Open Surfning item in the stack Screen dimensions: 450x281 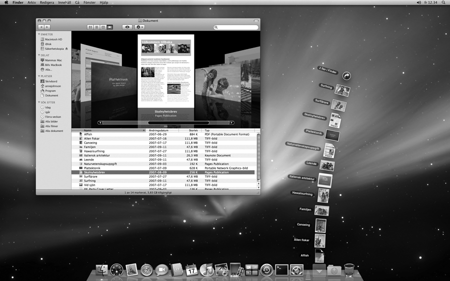pyautogui.click(x=342, y=90)
